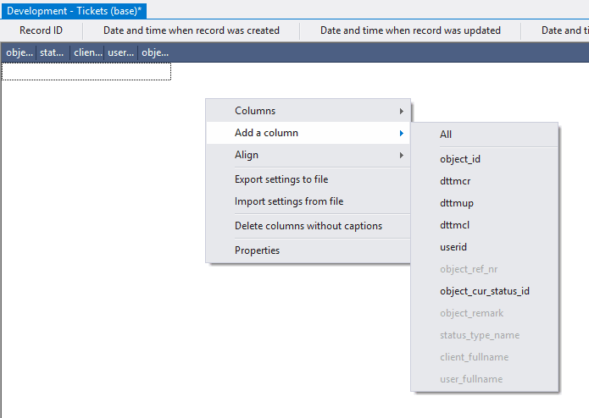Click the record created date header
The height and width of the screenshot is (418, 589).
coord(191,30)
